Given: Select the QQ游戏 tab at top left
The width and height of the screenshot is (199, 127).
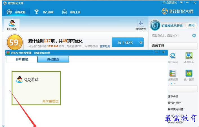Looking at the screenshot, I should (12, 25).
